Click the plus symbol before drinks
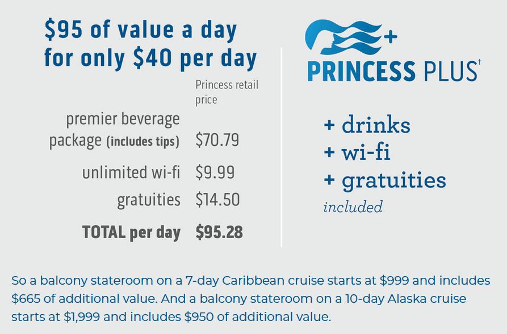Viewport: 507px width, 334px height. [329, 124]
